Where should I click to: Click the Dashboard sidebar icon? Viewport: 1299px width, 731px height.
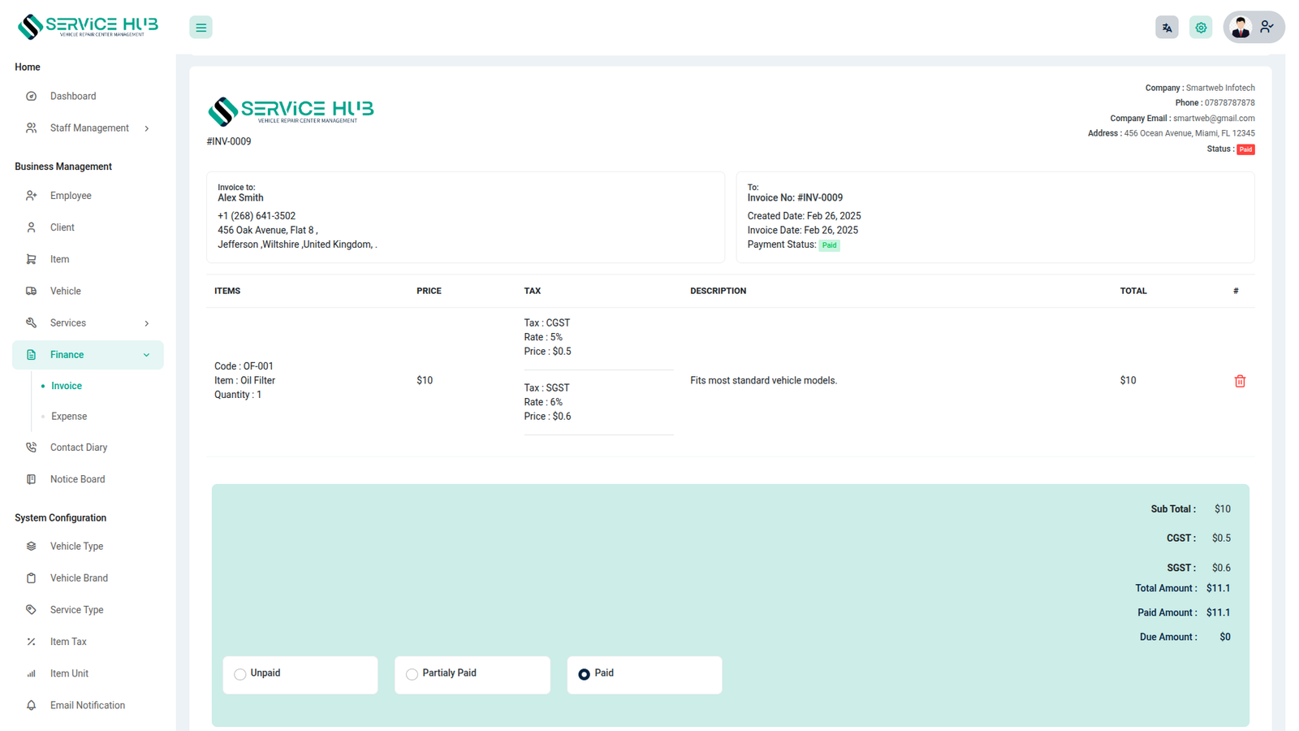point(32,96)
